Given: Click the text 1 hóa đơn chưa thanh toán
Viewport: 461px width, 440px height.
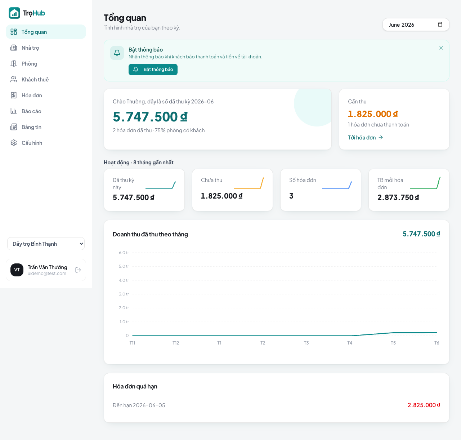Looking at the screenshot, I should pos(379,125).
